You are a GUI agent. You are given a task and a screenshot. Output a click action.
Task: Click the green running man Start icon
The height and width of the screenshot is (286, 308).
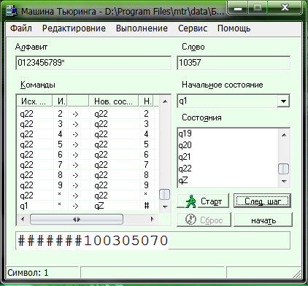(190, 201)
